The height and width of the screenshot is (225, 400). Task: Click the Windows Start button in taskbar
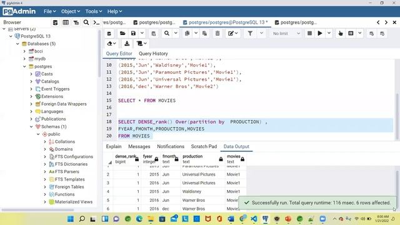pyautogui.click(x=71, y=219)
